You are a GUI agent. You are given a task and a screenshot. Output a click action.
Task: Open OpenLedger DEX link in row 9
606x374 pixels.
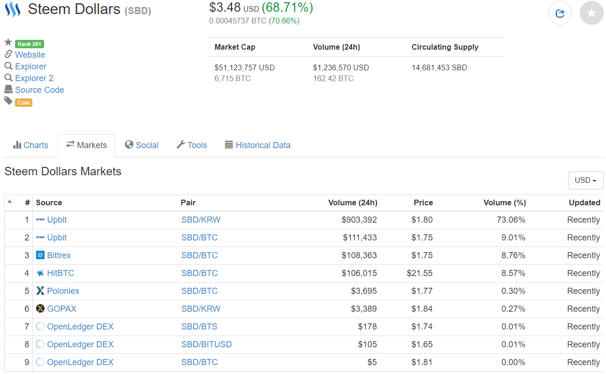[80, 362]
